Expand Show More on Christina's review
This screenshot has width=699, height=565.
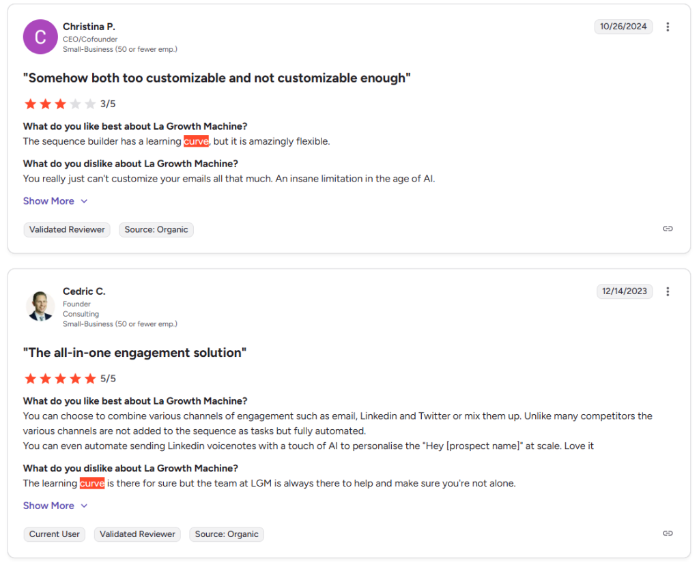pos(48,201)
